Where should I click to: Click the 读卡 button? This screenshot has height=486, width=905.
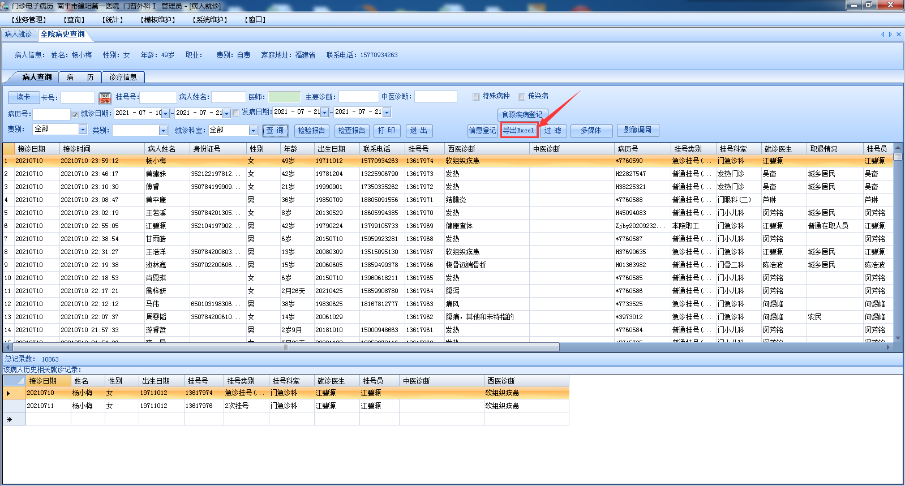[24, 97]
